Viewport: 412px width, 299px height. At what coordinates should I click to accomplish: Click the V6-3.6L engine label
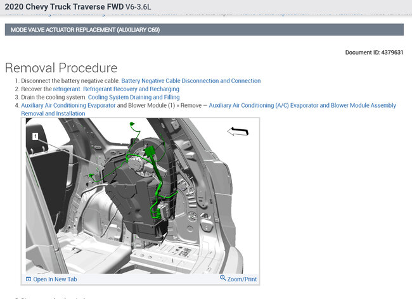(x=138, y=7)
